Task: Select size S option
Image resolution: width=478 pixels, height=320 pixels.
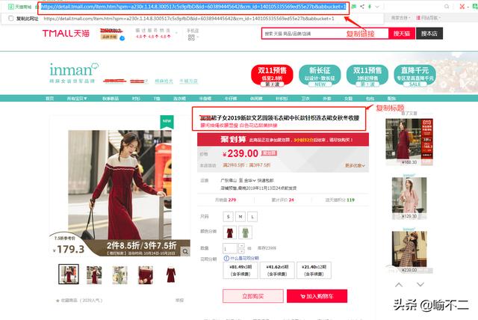Action: 228,217
